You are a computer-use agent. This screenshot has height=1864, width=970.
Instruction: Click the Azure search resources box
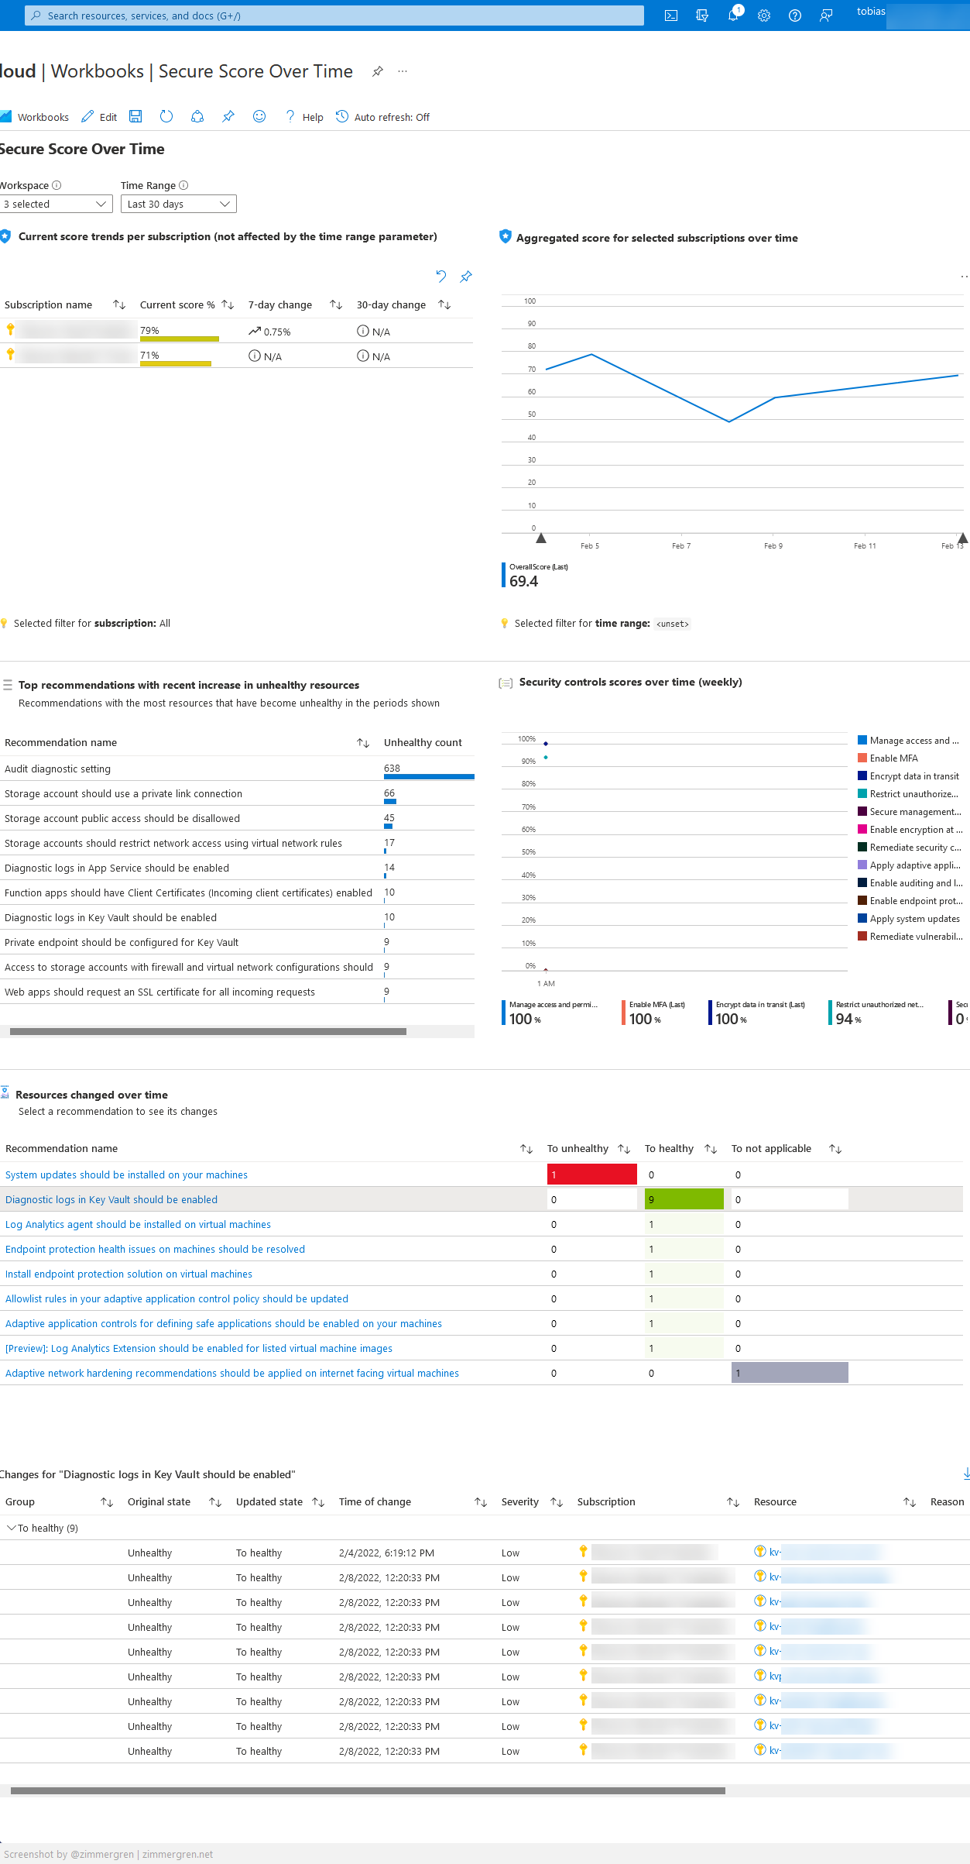(x=334, y=15)
